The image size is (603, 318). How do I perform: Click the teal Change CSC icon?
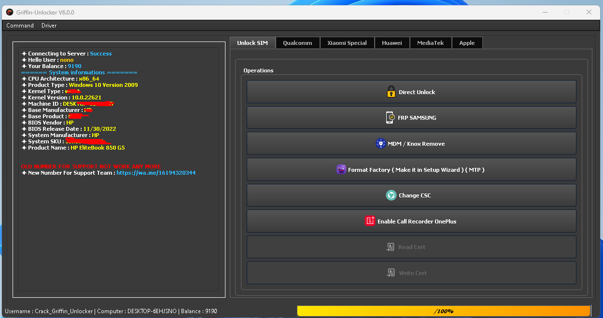click(391, 195)
